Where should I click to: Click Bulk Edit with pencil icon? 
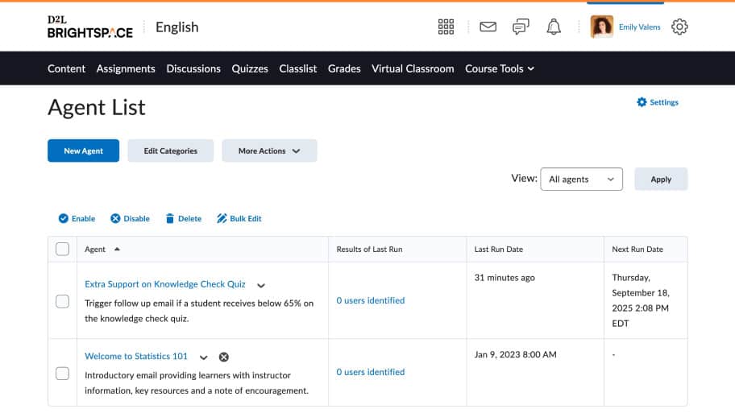tap(239, 219)
